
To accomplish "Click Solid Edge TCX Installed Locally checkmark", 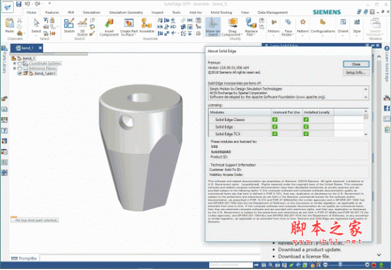I will (x=306, y=134).
